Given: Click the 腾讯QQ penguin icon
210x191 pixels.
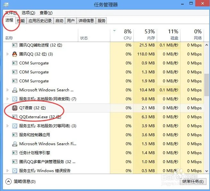Looking at the screenshot, I should coord(15,54).
